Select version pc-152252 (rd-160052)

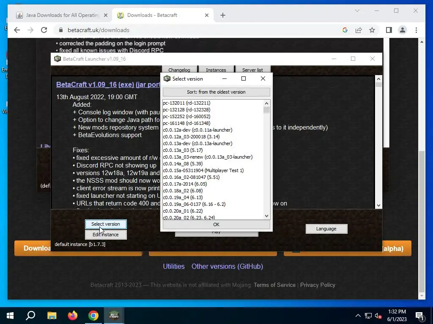213,116
